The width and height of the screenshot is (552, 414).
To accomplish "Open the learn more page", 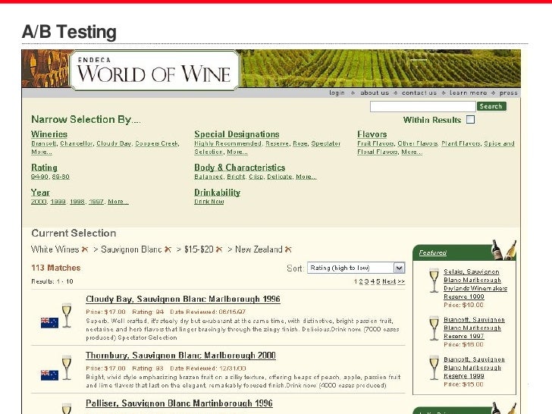I will (469, 93).
